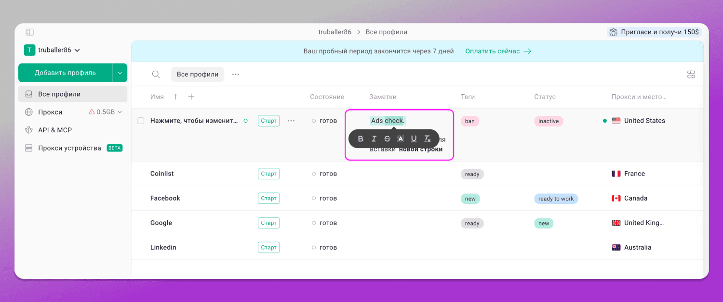
Task: Click Пригласи и получи 150$ button
Action: [x=654, y=32]
